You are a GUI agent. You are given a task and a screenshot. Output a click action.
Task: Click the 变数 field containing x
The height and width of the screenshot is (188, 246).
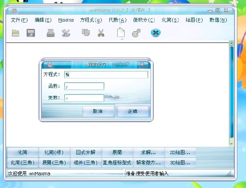tap(84, 98)
